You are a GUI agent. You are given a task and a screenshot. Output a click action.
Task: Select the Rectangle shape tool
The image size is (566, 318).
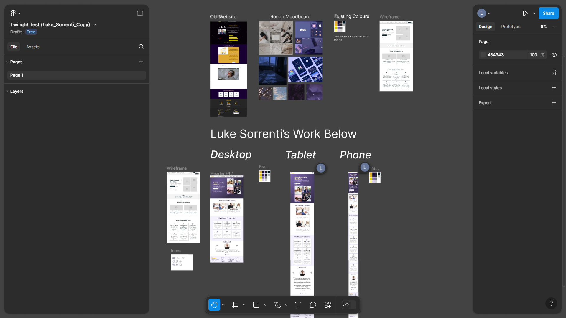pyautogui.click(x=256, y=305)
